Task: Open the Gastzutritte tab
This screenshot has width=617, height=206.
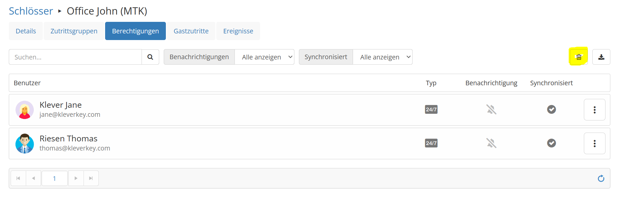Action: [191, 31]
